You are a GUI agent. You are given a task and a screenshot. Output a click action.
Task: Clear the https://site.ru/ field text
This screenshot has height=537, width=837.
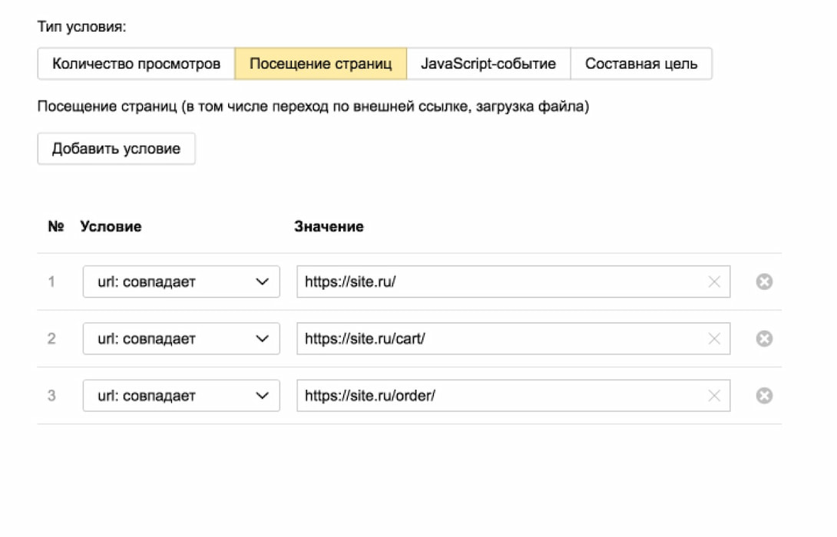pos(713,282)
